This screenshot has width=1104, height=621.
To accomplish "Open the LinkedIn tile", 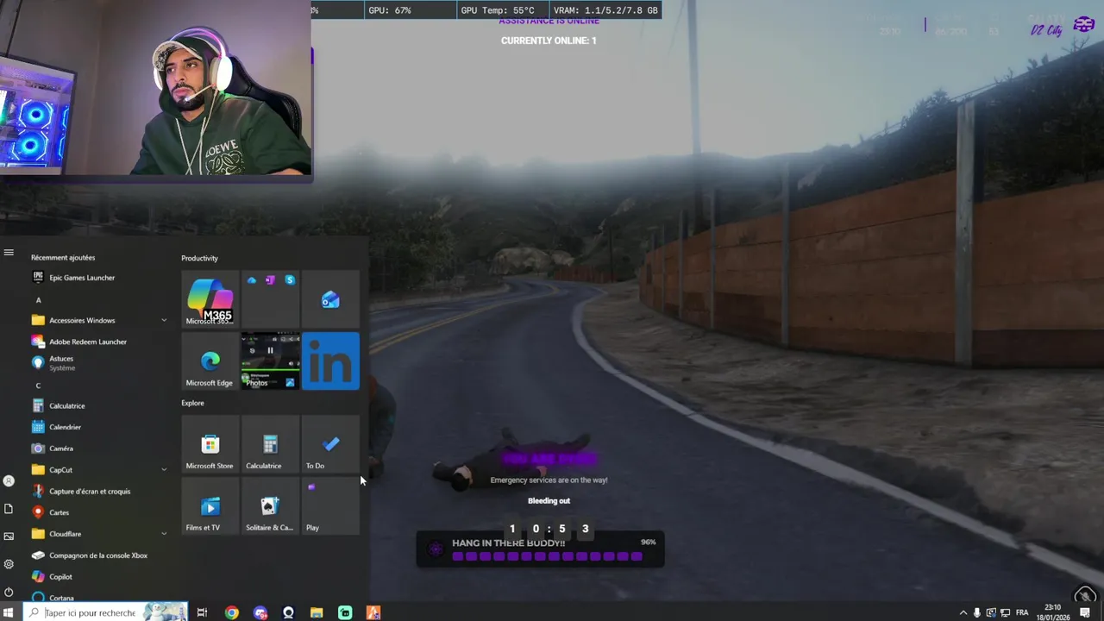I will tap(330, 361).
